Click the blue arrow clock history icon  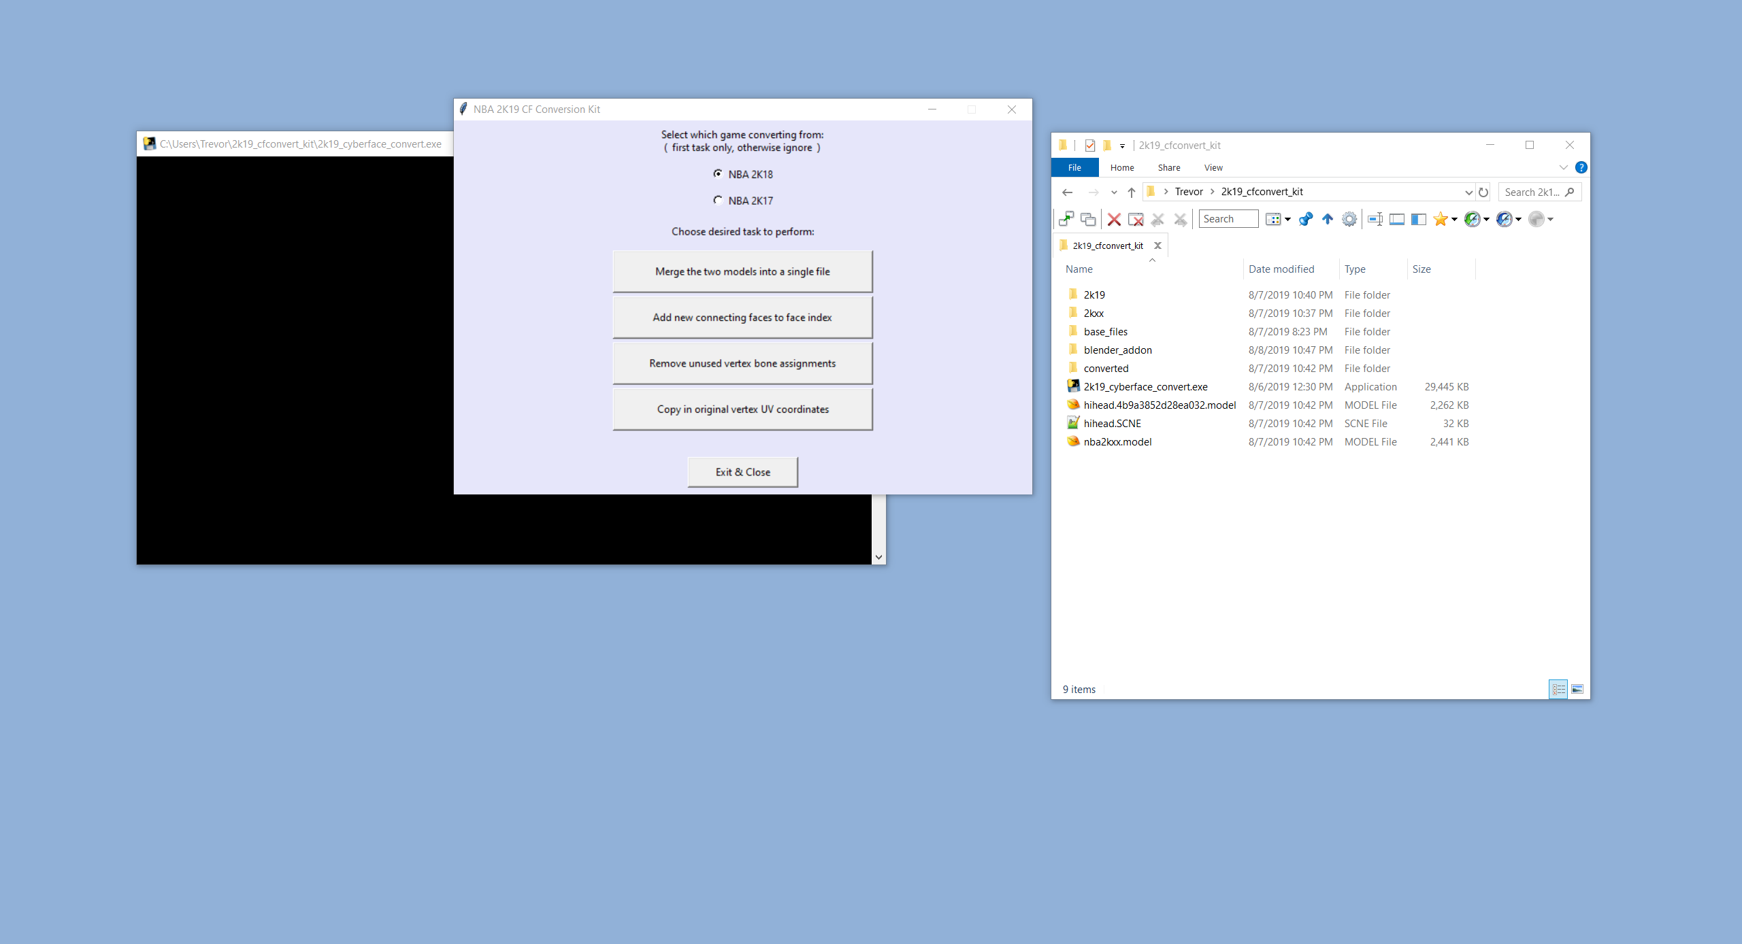click(x=1504, y=219)
